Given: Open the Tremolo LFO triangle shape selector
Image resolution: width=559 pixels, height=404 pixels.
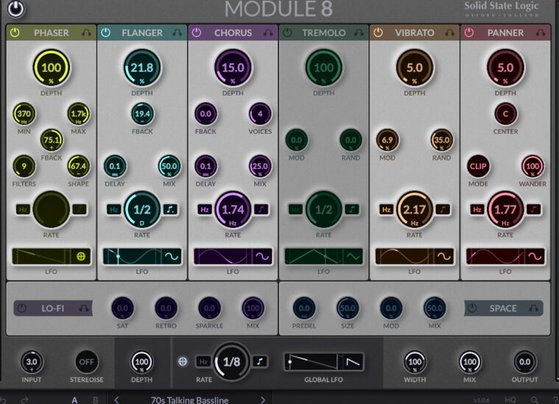Looking at the screenshot, I should point(354,256).
